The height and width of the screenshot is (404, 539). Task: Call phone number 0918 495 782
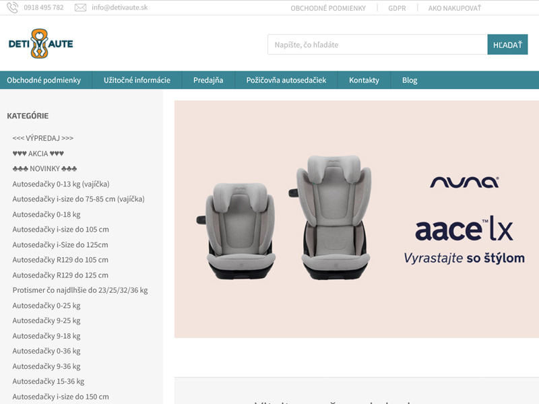(44, 7)
